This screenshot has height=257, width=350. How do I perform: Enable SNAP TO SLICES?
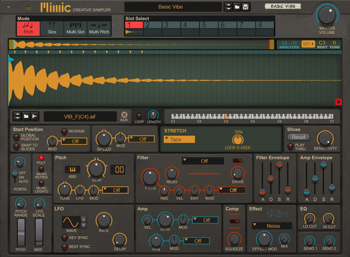pos(16,146)
